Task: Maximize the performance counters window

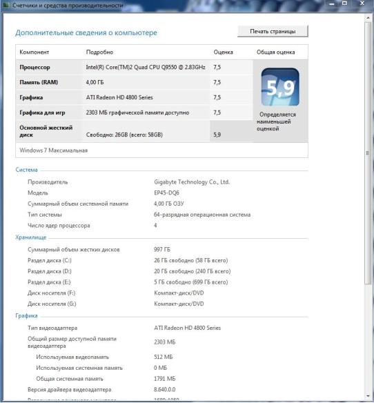Action: point(345,3)
